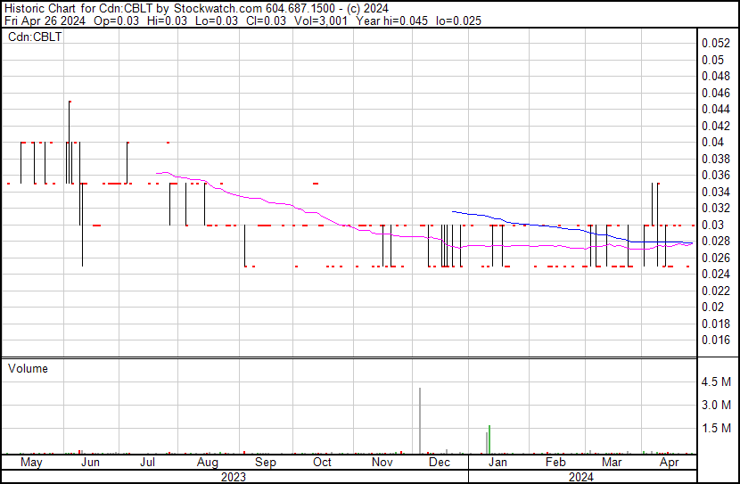
Task: Click the 0.052 price axis label
Action: 715,43
